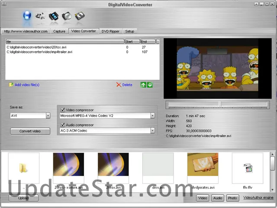
Task: Select the mp4trailer.avi row in file list
Action: tap(82, 52)
